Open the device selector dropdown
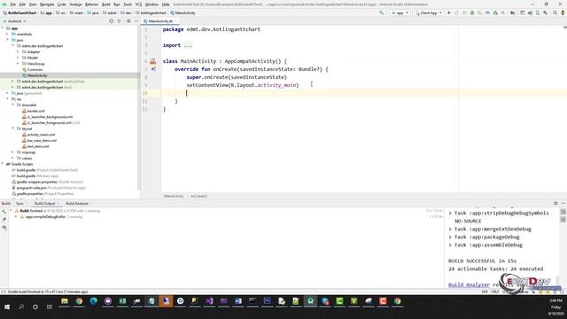This screenshot has width=567, height=319. 429,12
